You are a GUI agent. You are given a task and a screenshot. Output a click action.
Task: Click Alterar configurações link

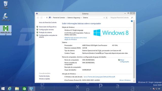pos(124,61)
